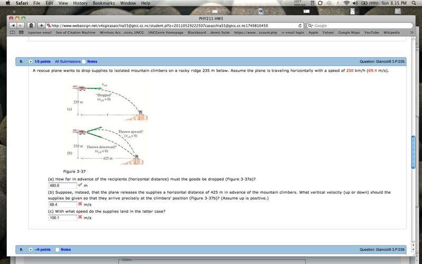Image resolution: width=422 pixels, height=264 pixels.
Task: Open the clock showing Sun 8:35 PM
Action: pyautogui.click(x=394, y=3)
